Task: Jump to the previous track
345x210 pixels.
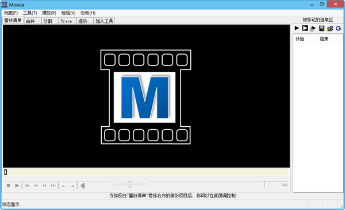Action: pos(27,186)
